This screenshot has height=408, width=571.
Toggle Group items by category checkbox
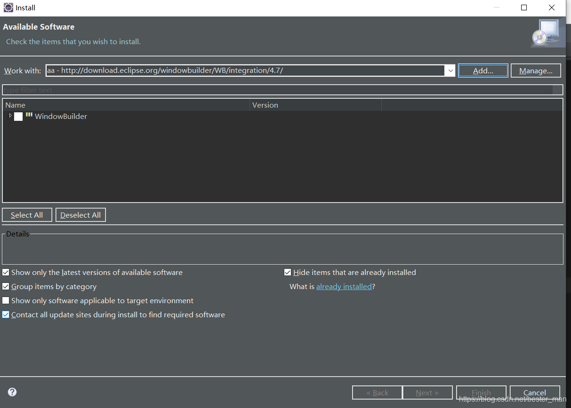coord(6,286)
